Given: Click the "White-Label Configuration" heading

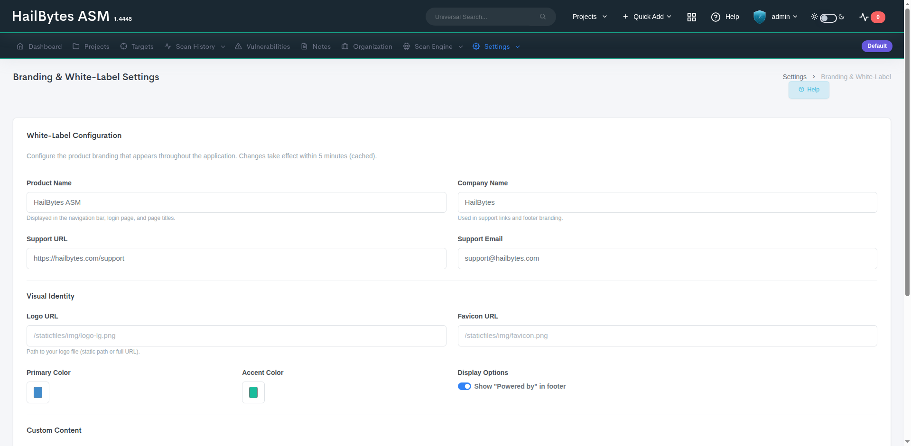Looking at the screenshot, I should click(74, 136).
